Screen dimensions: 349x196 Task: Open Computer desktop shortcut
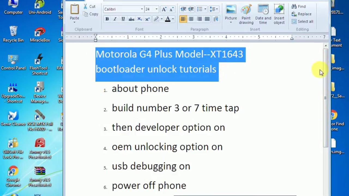(13, 7)
